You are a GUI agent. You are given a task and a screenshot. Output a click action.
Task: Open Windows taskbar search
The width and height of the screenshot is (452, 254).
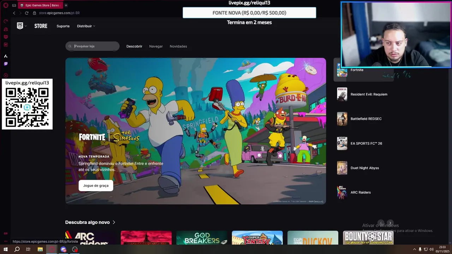pyautogui.click(x=17, y=249)
